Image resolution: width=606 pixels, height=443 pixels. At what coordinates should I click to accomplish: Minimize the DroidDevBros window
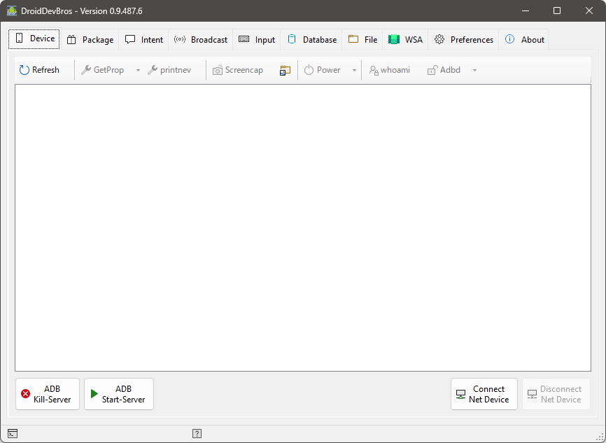pos(526,10)
